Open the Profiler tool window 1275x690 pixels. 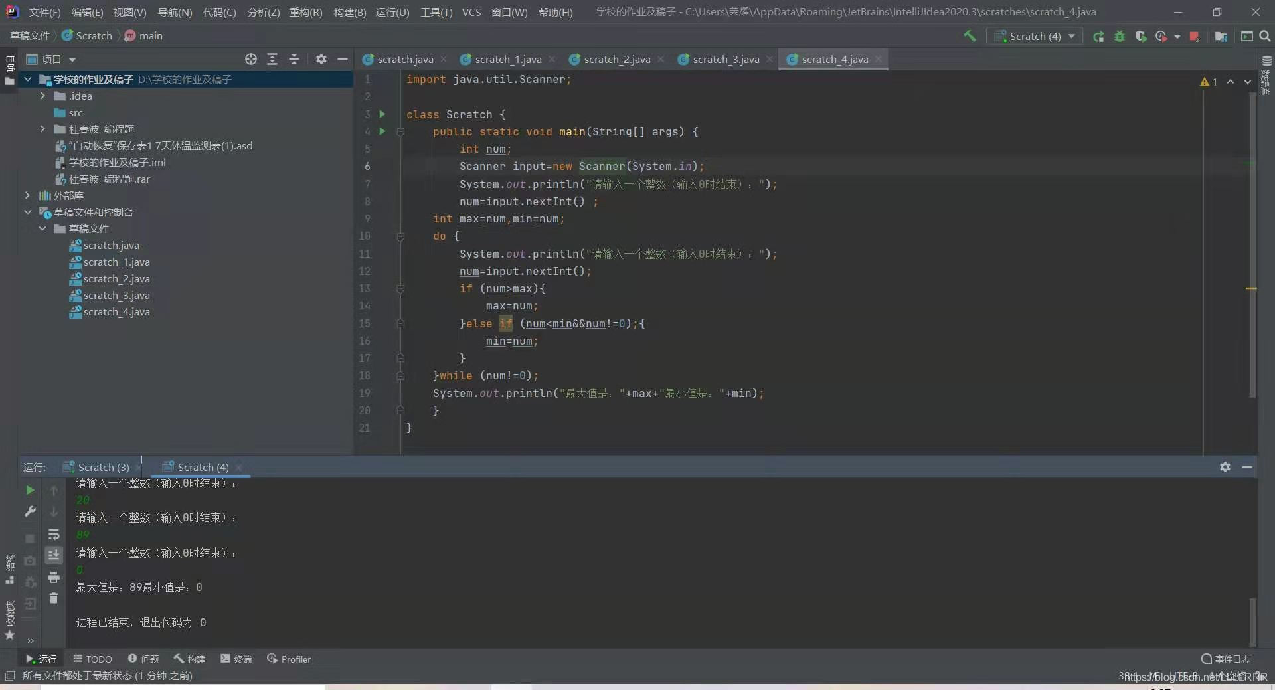click(289, 659)
